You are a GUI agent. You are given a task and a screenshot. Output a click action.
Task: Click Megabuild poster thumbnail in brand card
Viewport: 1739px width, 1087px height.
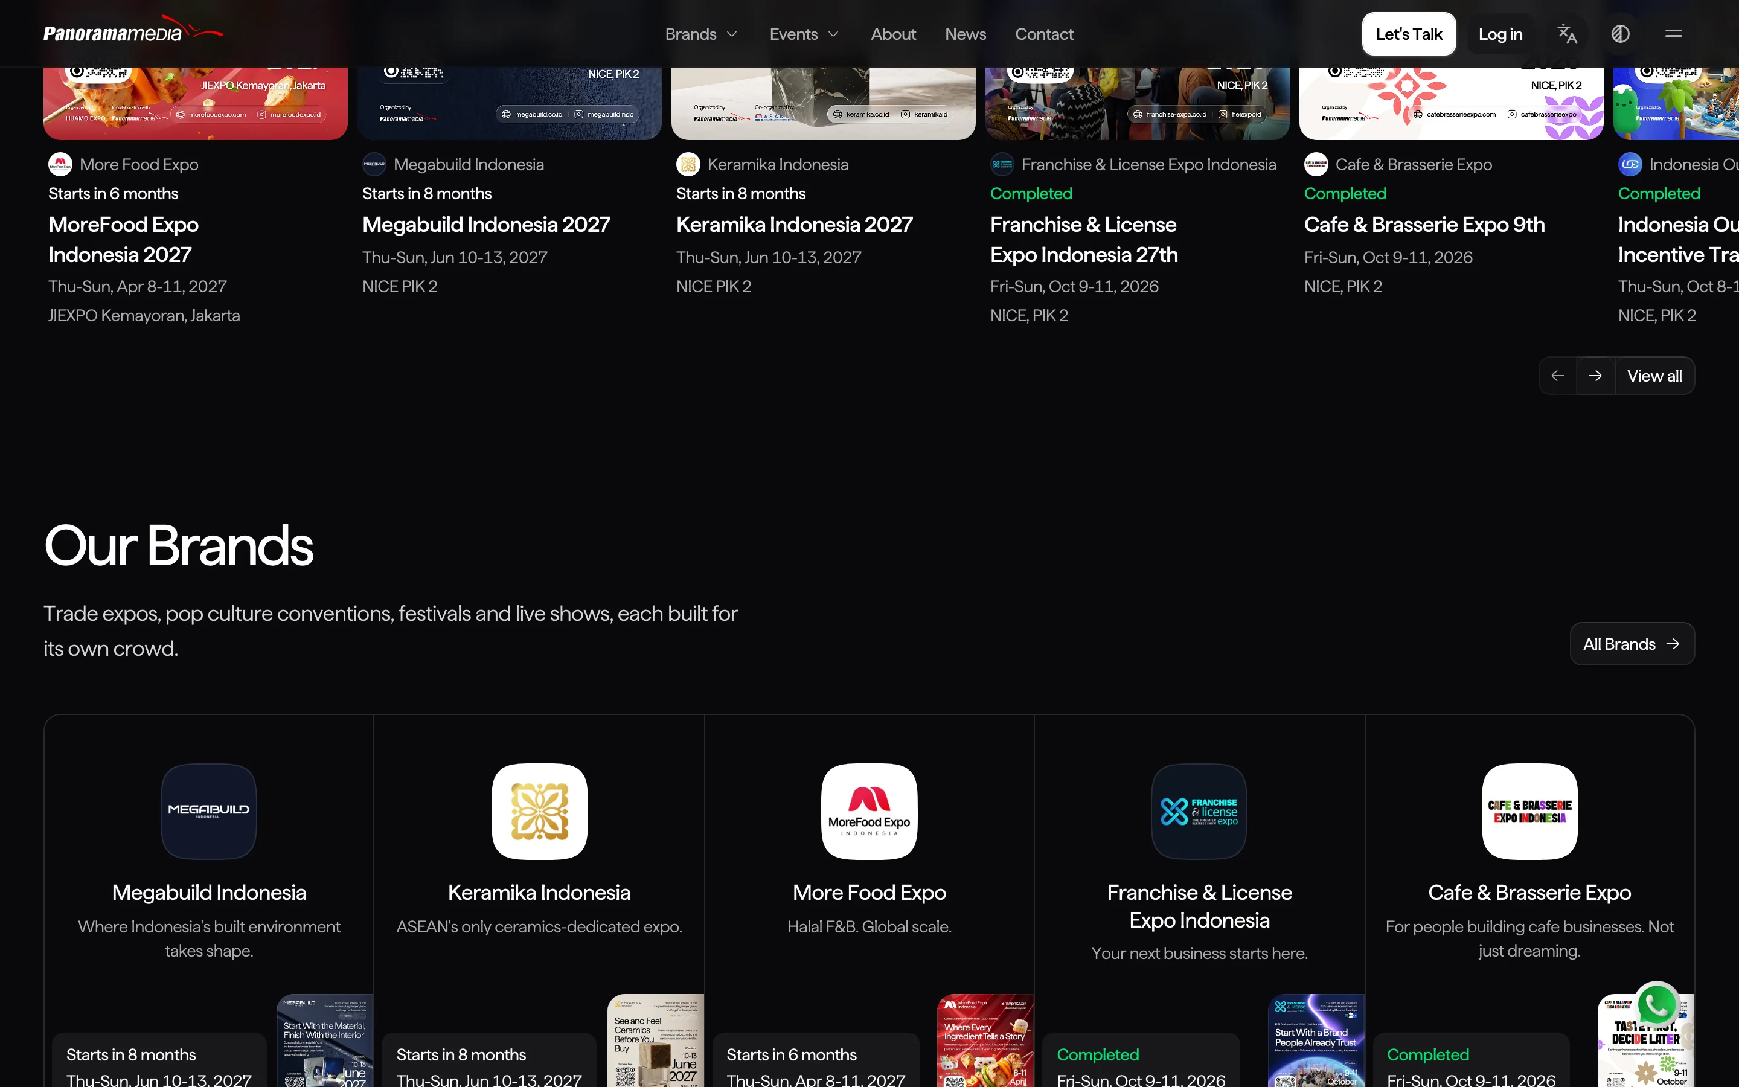pyautogui.click(x=325, y=1041)
